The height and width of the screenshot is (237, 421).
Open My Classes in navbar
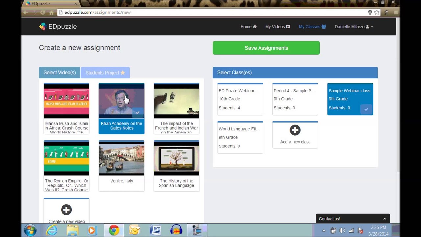point(312,27)
